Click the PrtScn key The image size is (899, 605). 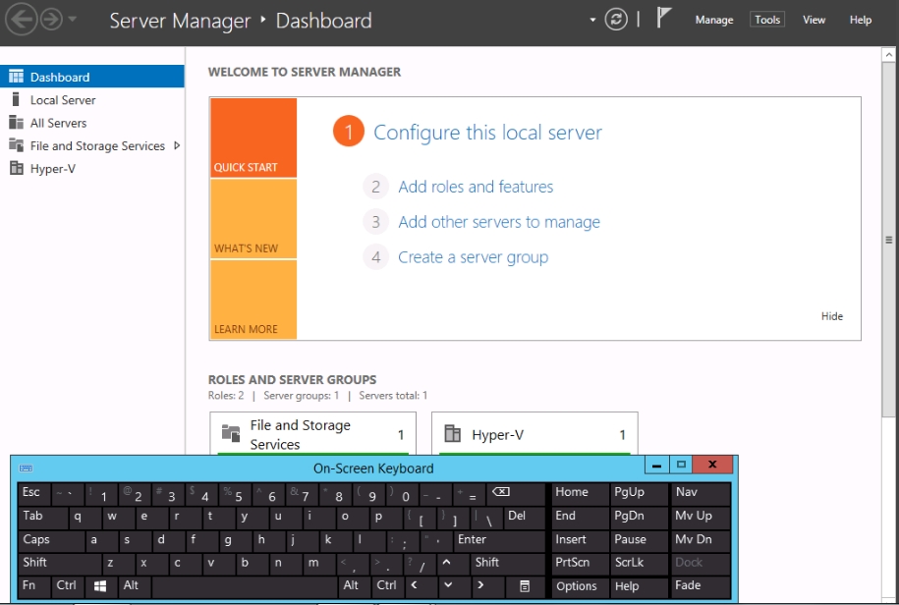point(580,563)
